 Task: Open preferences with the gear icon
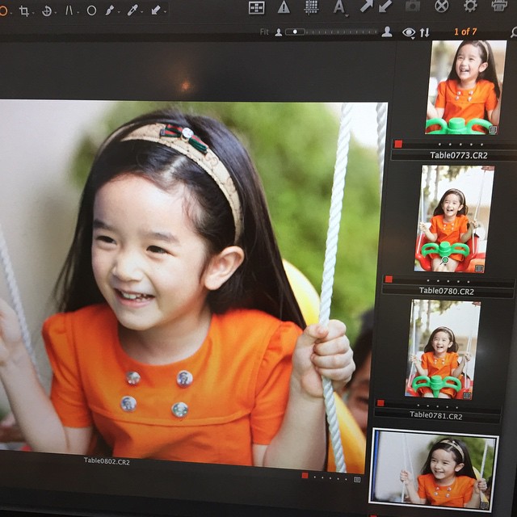point(470,6)
